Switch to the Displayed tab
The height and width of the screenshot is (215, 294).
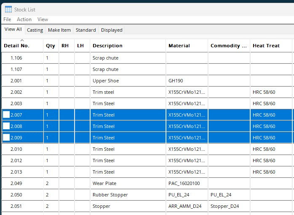click(112, 30)
